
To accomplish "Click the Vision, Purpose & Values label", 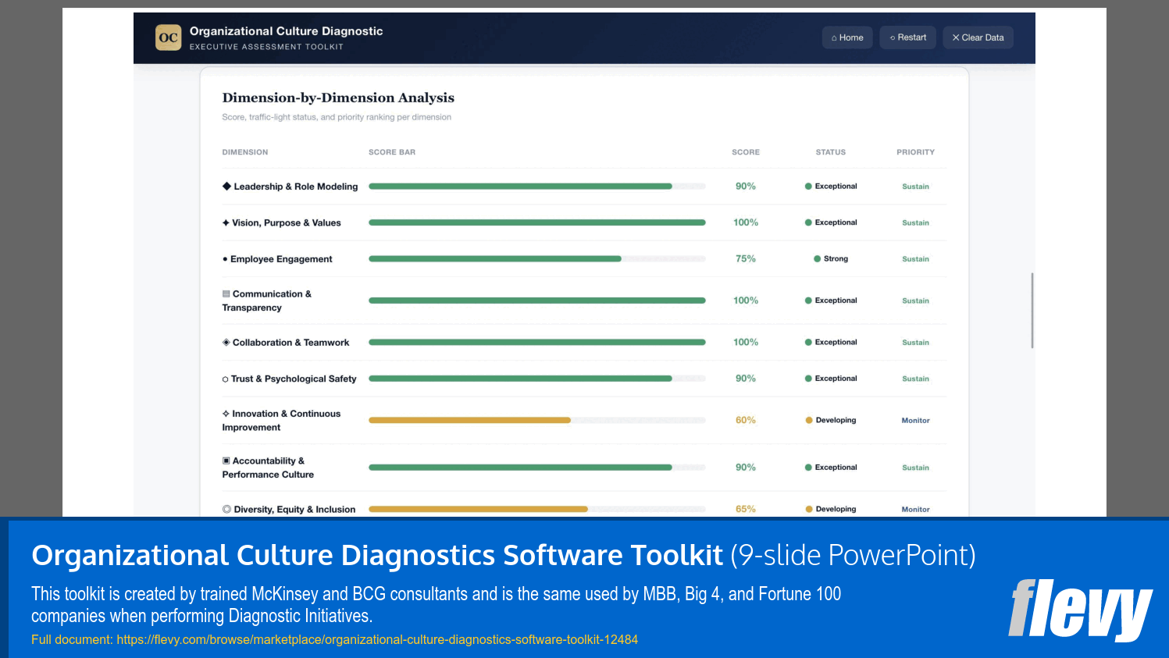I will 287,223.
